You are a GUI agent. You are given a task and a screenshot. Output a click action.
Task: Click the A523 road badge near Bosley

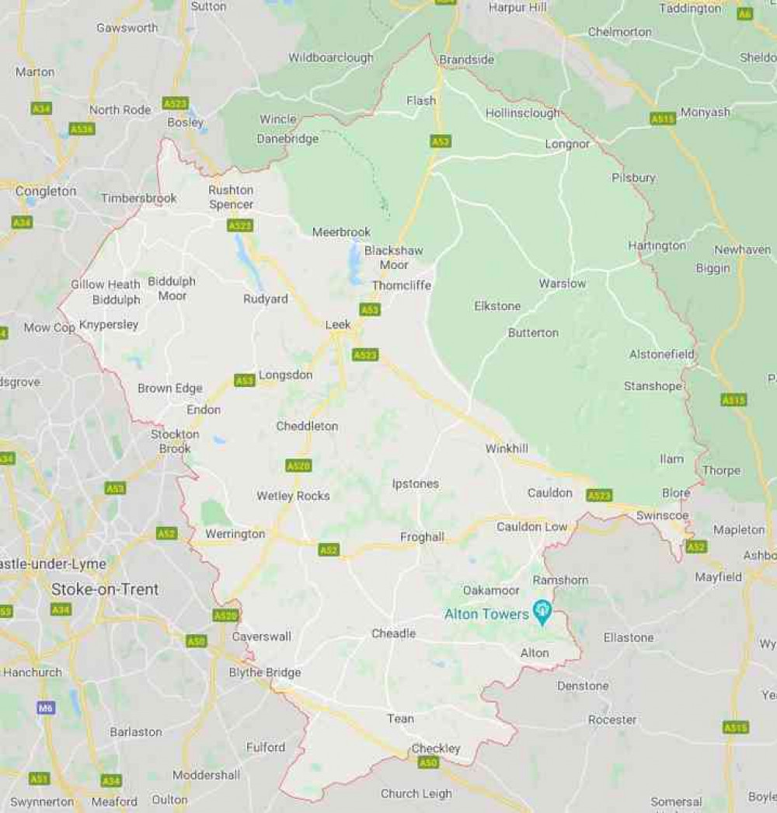click(175, 103)
